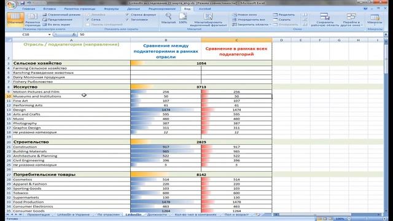The image size is (393, 221).
Task: Zoom to selection (Масштабировать выделенный фрагмент)
Action: coord(208,20)
